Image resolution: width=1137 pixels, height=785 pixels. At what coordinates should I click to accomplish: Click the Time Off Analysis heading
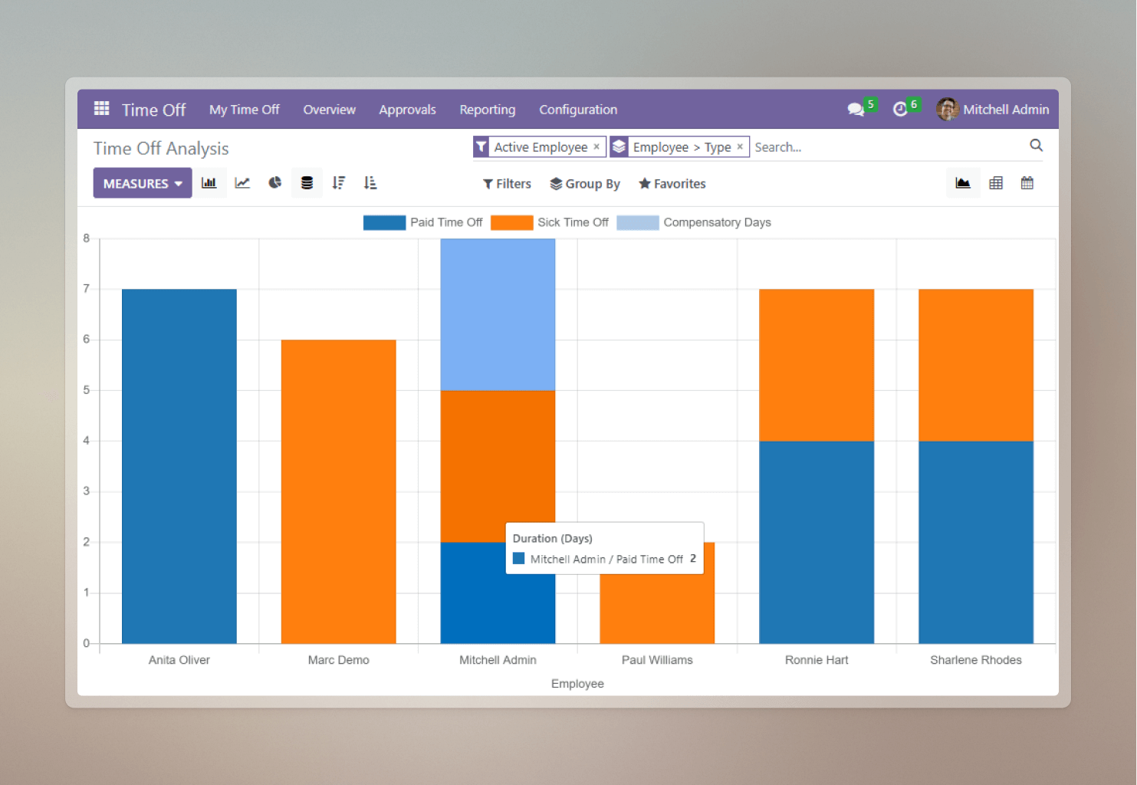pyautogui.click(x=161, y=149)
